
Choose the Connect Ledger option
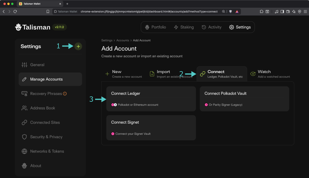point(151,99)
